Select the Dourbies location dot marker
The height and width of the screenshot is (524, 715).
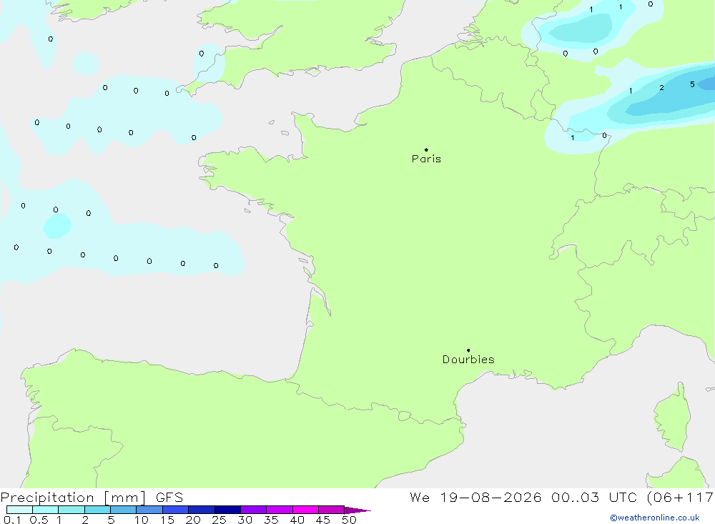(468, 350)
